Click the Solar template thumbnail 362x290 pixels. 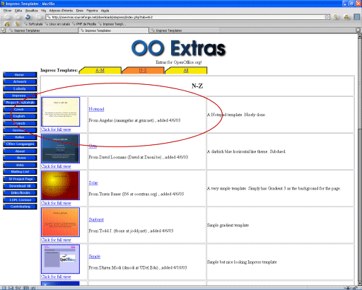point(61,185)
